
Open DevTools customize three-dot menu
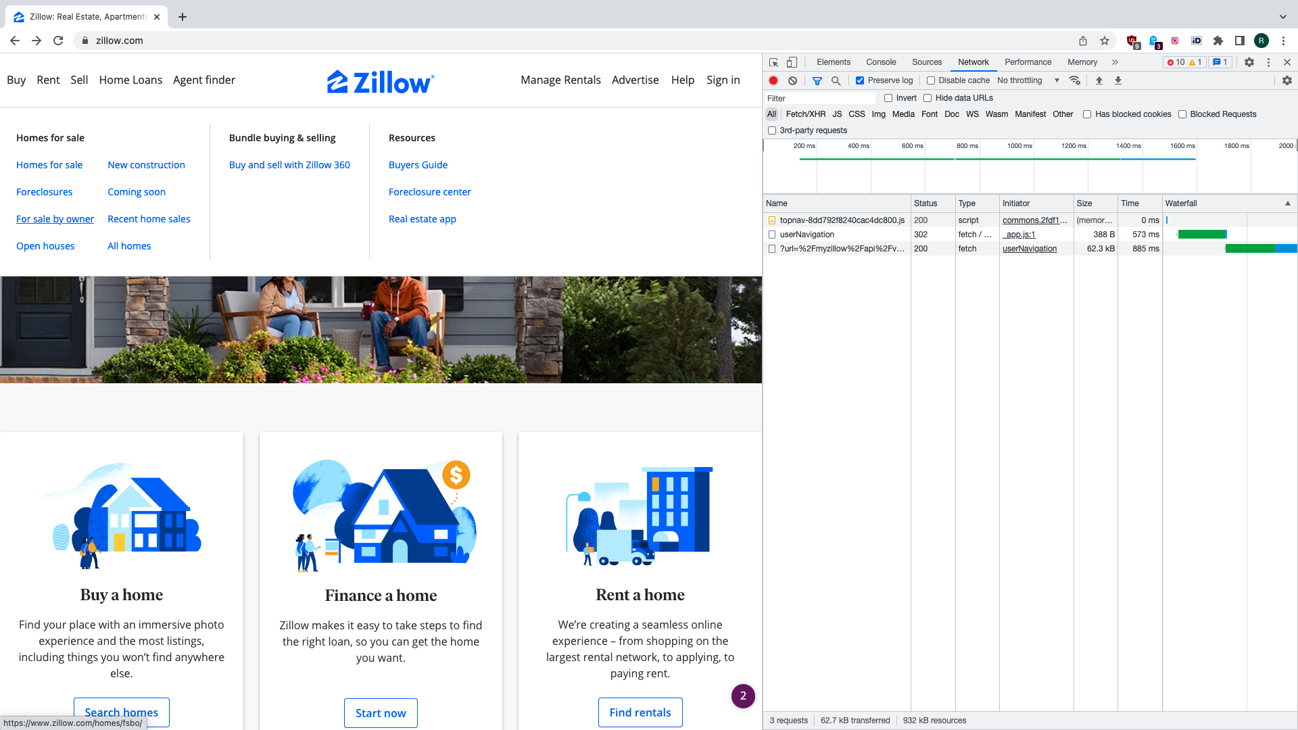tap(1268, 62)
